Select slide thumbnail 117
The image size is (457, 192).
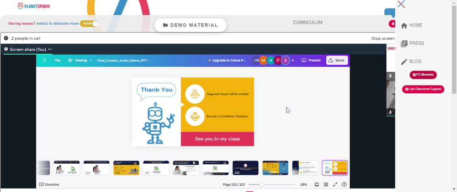[156, 168]
